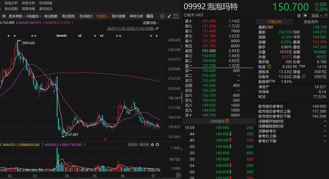The height and width of the screenshot is (179, 329).
Task: Click the 导出数据 button
Action: [51, 16]
